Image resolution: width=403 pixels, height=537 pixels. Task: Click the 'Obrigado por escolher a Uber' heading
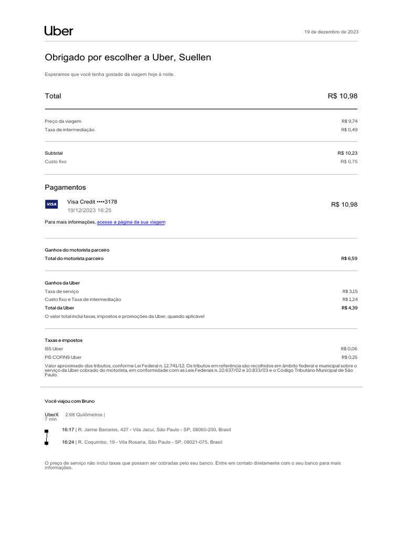[128, 57]
